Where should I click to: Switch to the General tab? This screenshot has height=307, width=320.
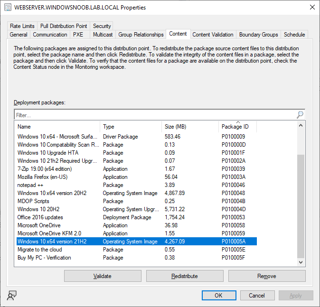coord(19,35)
